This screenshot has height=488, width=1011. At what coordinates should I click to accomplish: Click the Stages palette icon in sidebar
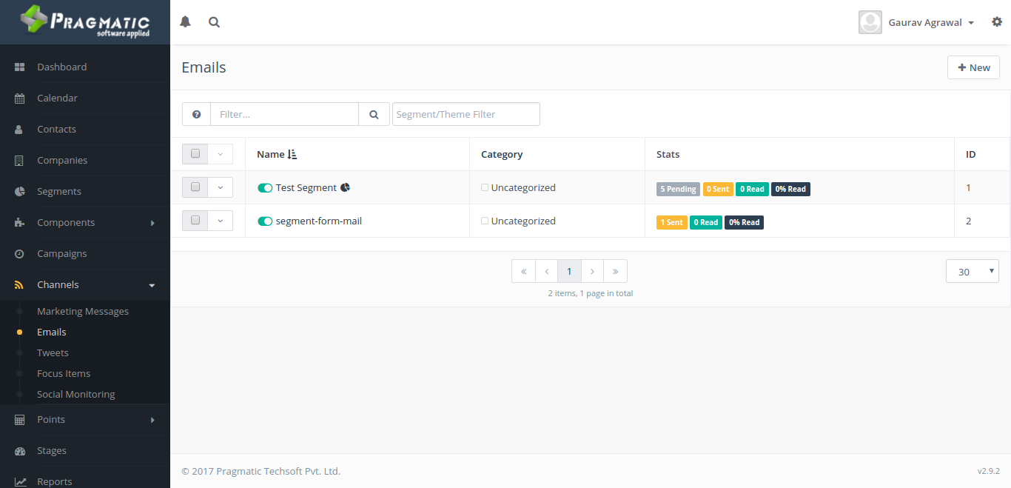[x=20, y=450]
